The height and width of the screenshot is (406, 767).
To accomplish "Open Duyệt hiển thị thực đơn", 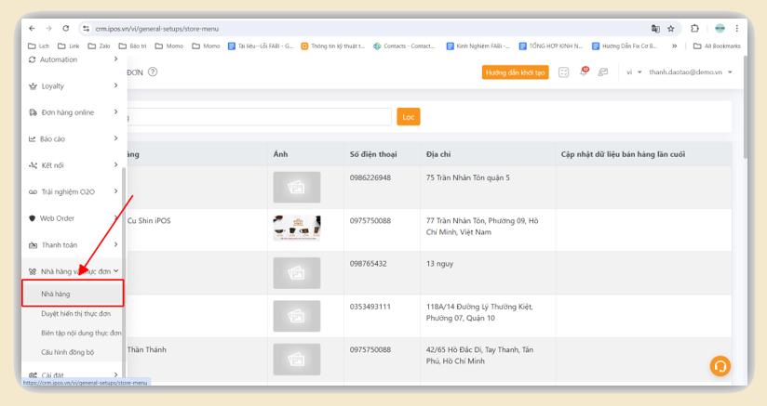I will click(x=74, y=313).
